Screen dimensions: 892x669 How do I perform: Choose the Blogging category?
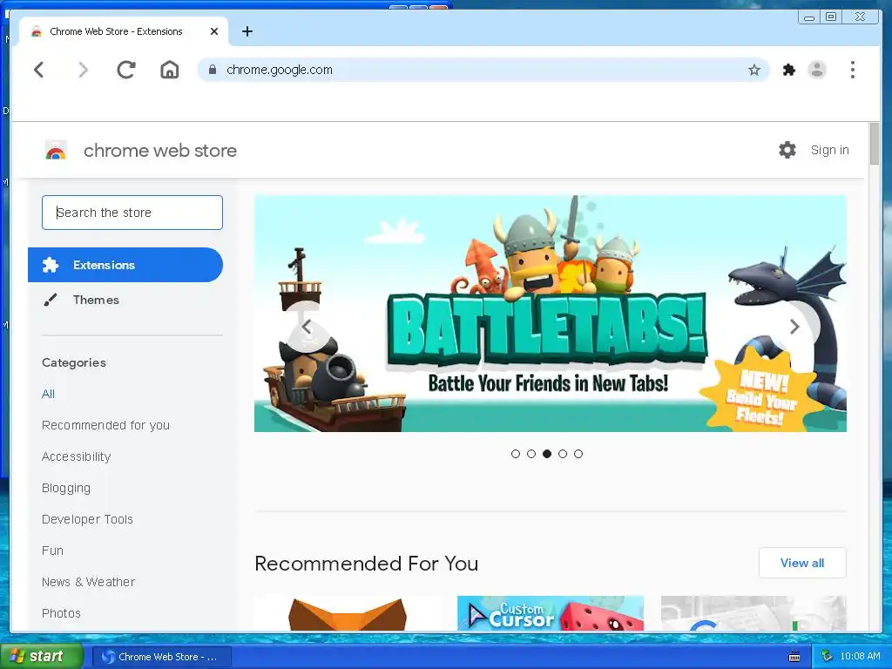66,488
